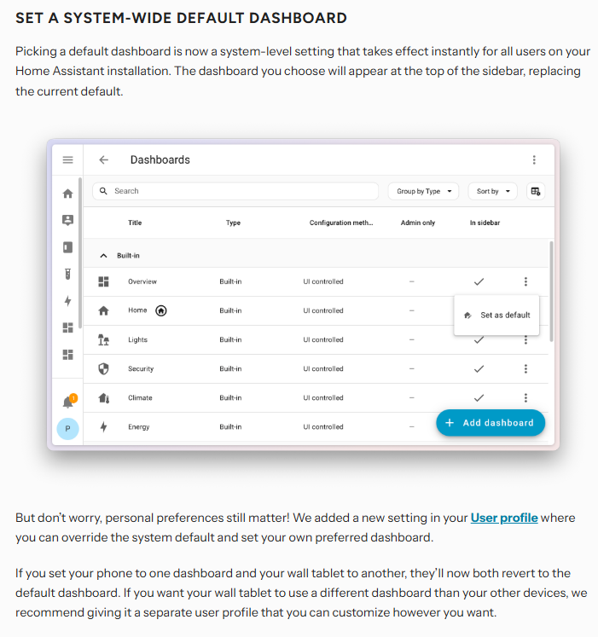Image resolution: width=598 pixels, height=637 pixels.
Task: Click the home icon in the left sidebar
Action: (x=68, y=194)
